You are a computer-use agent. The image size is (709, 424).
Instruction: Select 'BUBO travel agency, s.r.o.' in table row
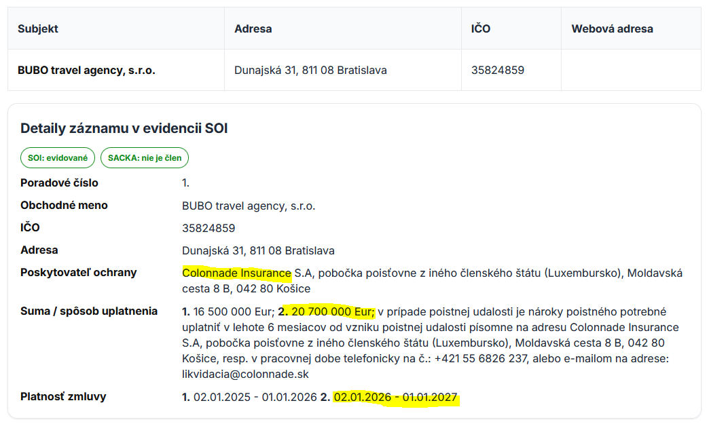[x=86, y=71]
